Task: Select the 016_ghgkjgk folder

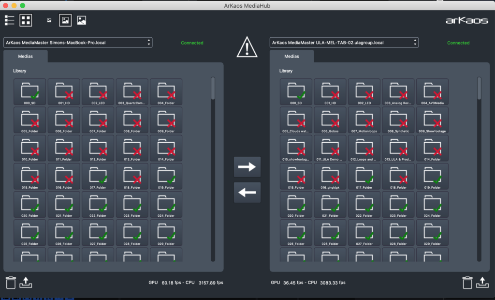Action: pyautogui.click(x=330, y=176)
